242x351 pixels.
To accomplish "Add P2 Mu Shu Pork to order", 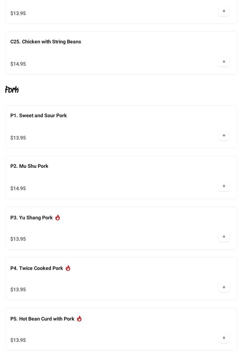I will 224,186.
